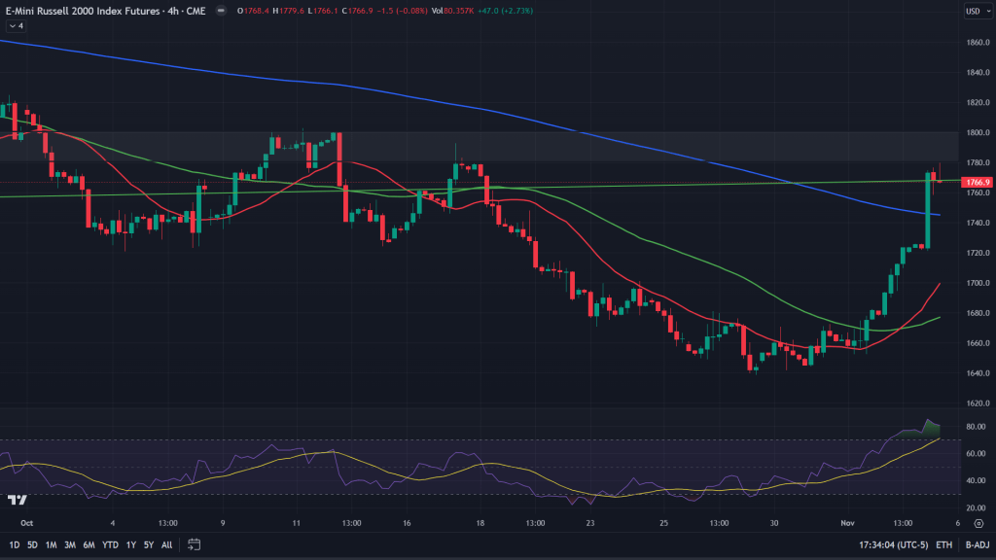The image size is (996, 560).
Task: Select the blue long-term moving average line
Action: [x=389, y=92]
